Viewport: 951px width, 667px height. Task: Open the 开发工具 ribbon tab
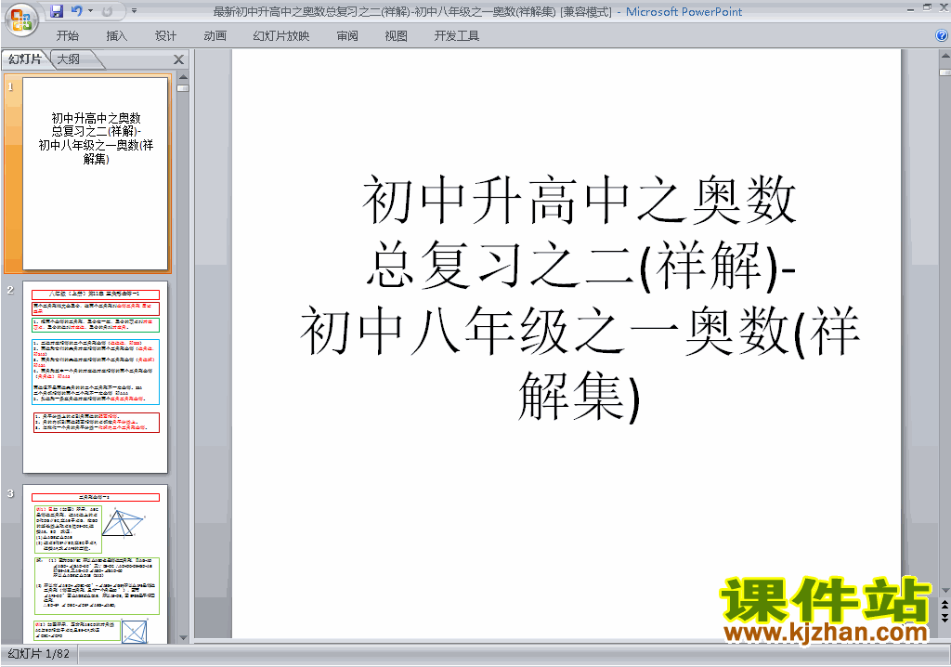tap(457, 36)
